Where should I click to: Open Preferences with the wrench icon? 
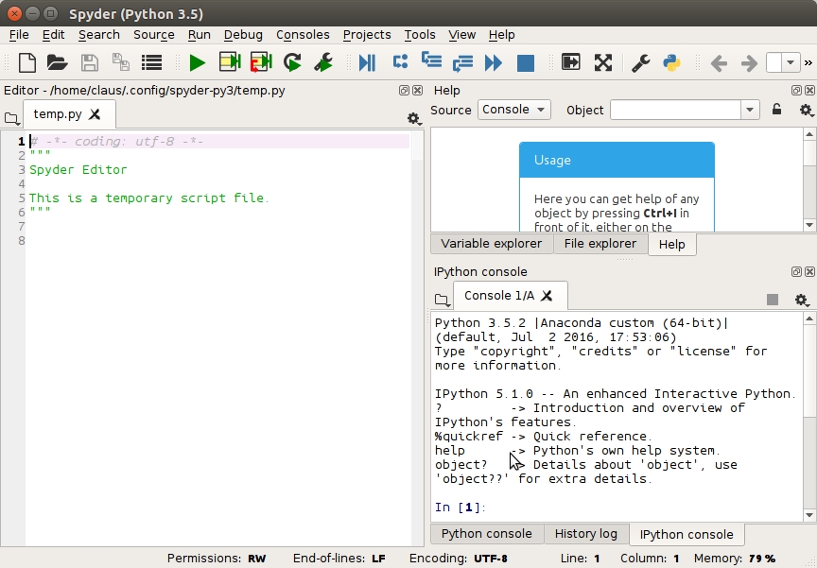coord(641,63)
